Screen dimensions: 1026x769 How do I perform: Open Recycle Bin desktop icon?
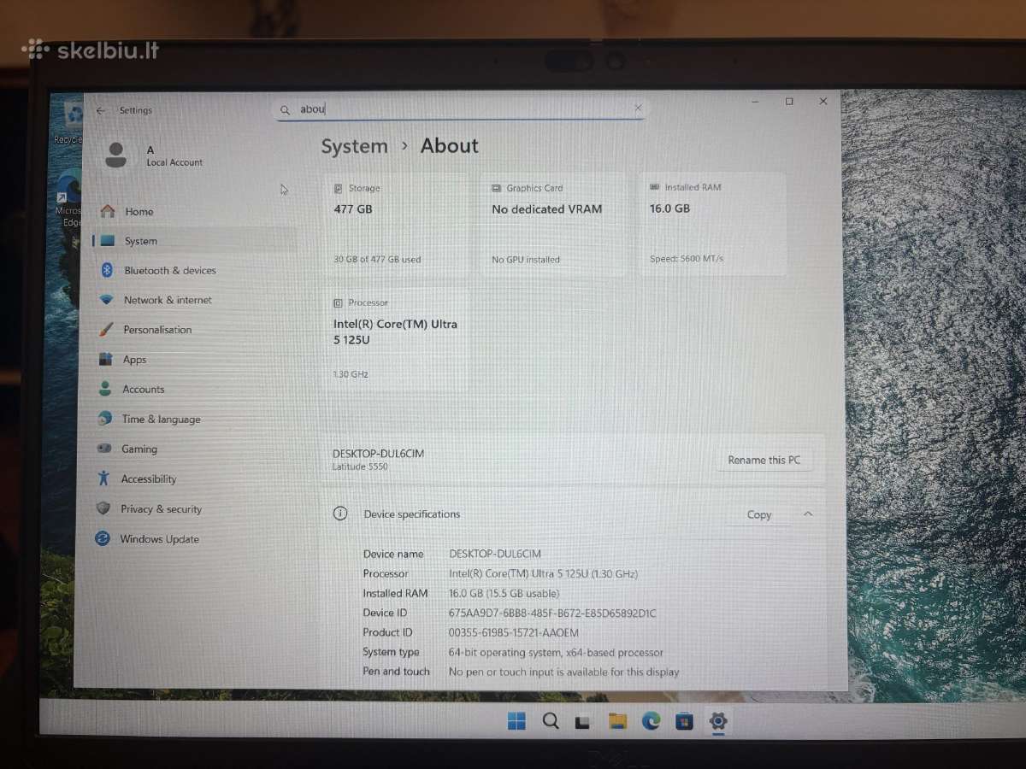click(x=70, y=122)
